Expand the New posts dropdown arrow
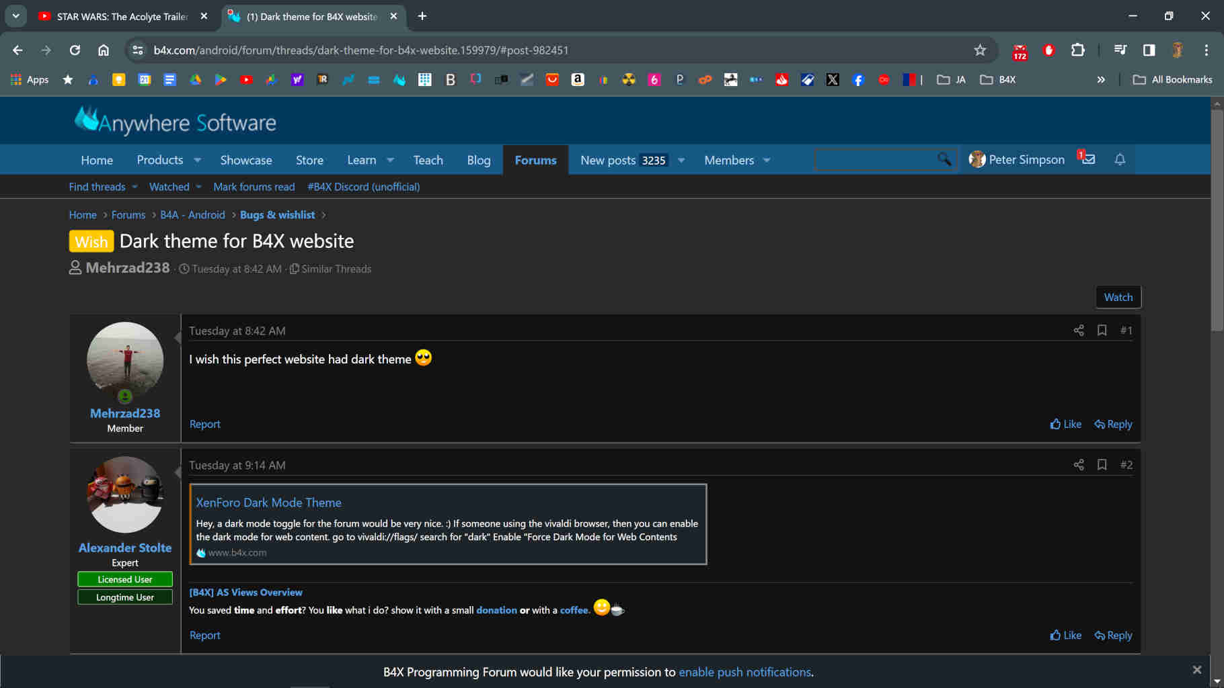 681,160
